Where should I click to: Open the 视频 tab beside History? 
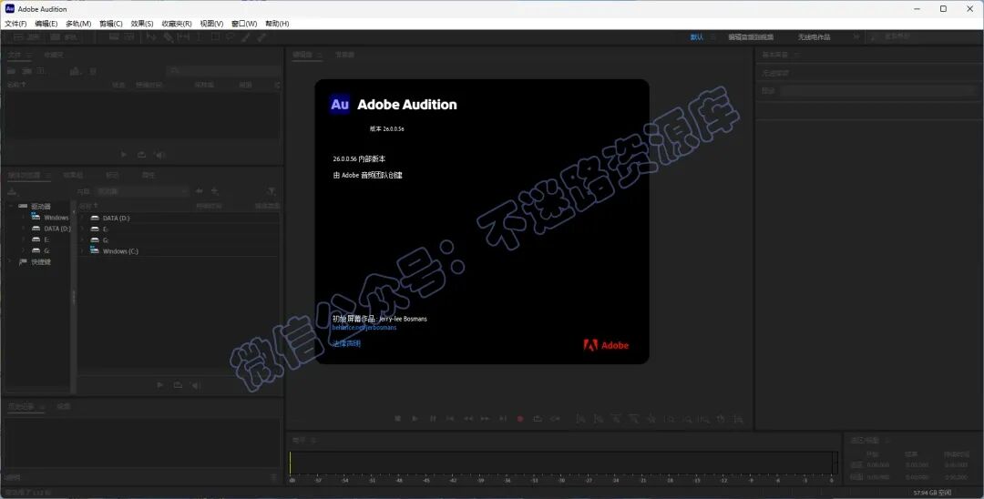pyautogui.click(x=64, y=406)
